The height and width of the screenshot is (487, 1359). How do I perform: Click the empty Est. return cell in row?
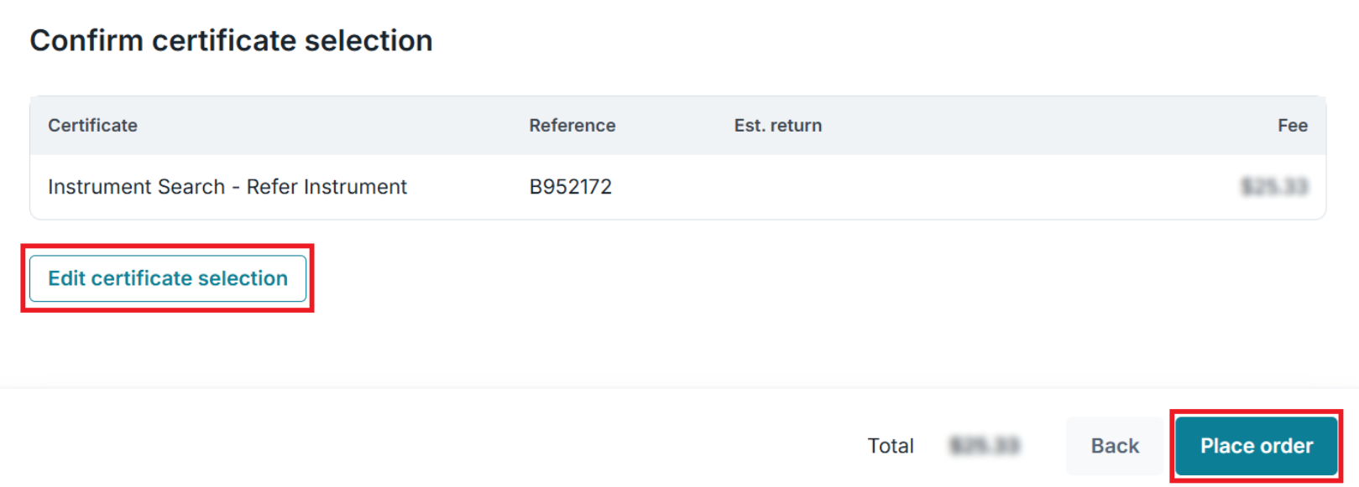(777, 187)
